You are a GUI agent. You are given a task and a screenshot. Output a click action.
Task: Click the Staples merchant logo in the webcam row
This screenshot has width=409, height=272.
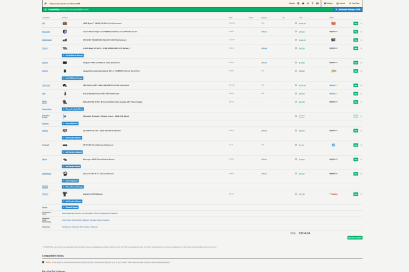(333, 194)
